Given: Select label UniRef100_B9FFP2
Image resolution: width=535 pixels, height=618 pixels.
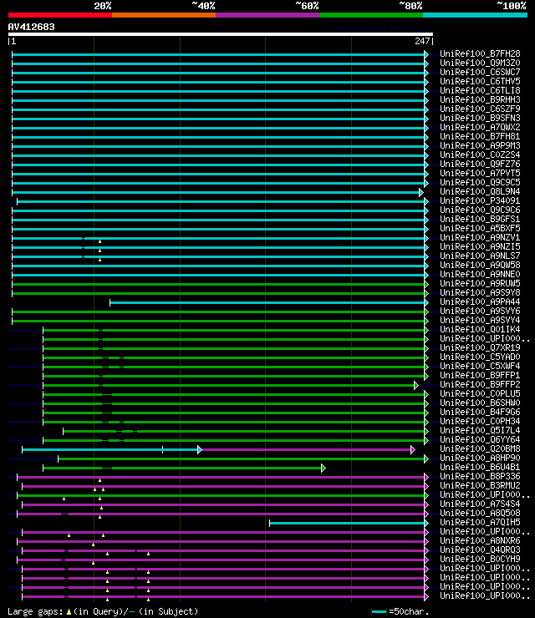Looking at the screenshot, I should (480, 385).
